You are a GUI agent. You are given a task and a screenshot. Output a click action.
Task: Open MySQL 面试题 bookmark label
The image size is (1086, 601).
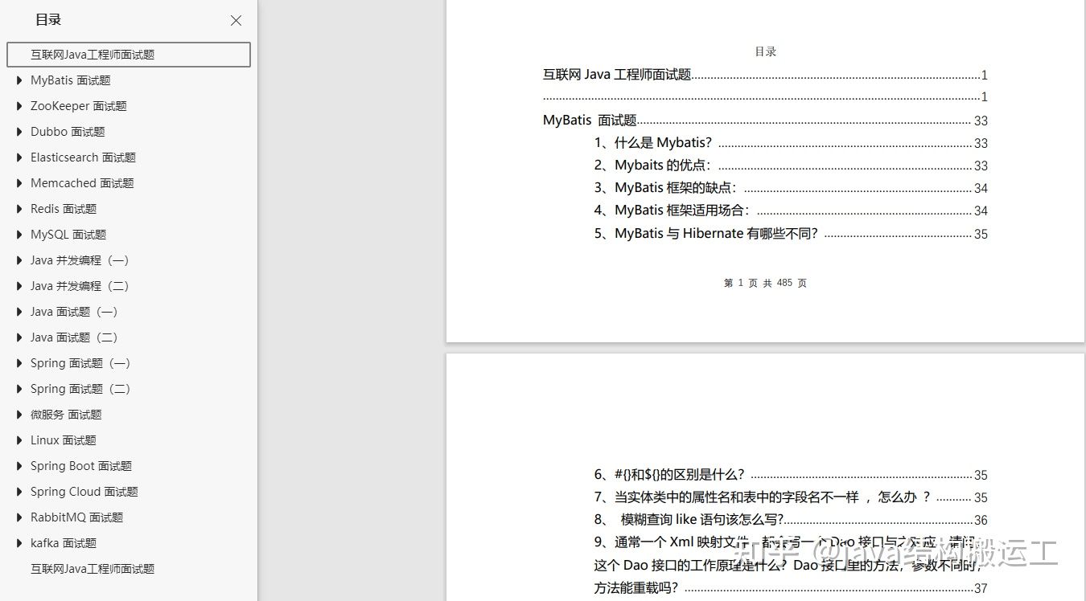[68, 235]
